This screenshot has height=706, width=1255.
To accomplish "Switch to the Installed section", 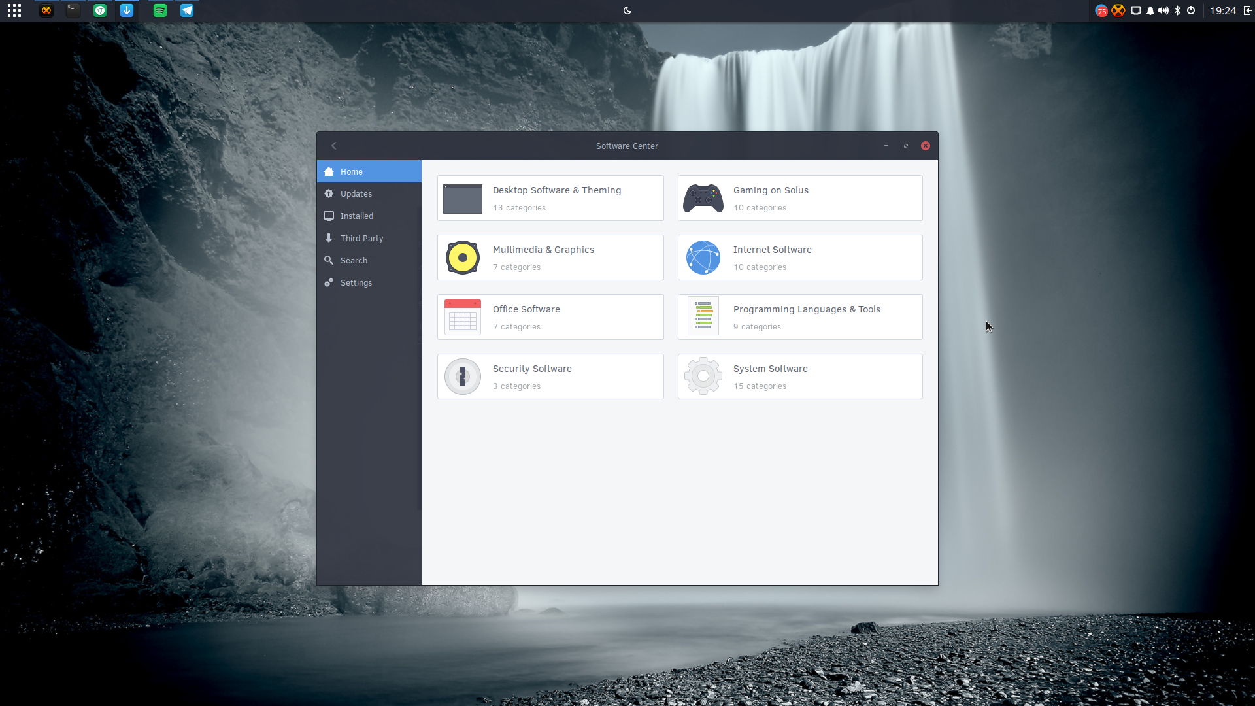I will [369, 216].
